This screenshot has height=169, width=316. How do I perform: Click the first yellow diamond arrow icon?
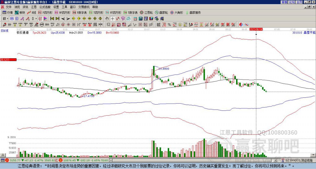coord(73,19)
